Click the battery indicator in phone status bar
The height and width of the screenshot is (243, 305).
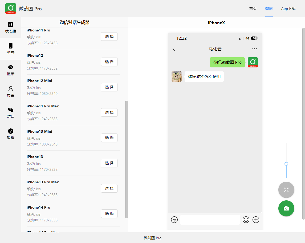coord(255,38)
